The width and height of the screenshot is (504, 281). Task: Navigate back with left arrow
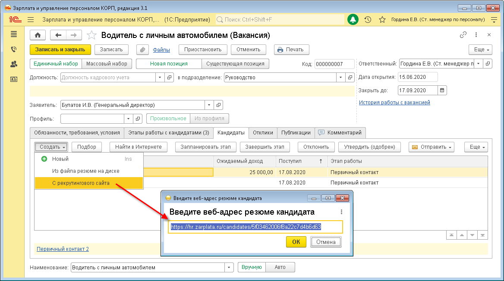(x=58, y=35)
